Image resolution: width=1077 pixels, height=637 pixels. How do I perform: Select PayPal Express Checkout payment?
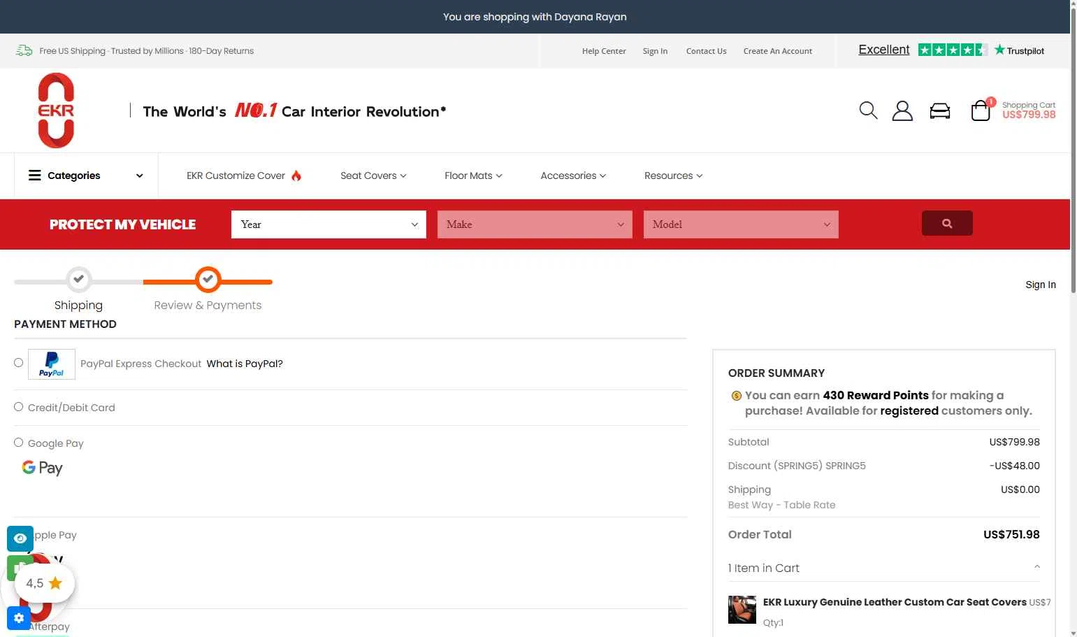click(x=19, y=362)
